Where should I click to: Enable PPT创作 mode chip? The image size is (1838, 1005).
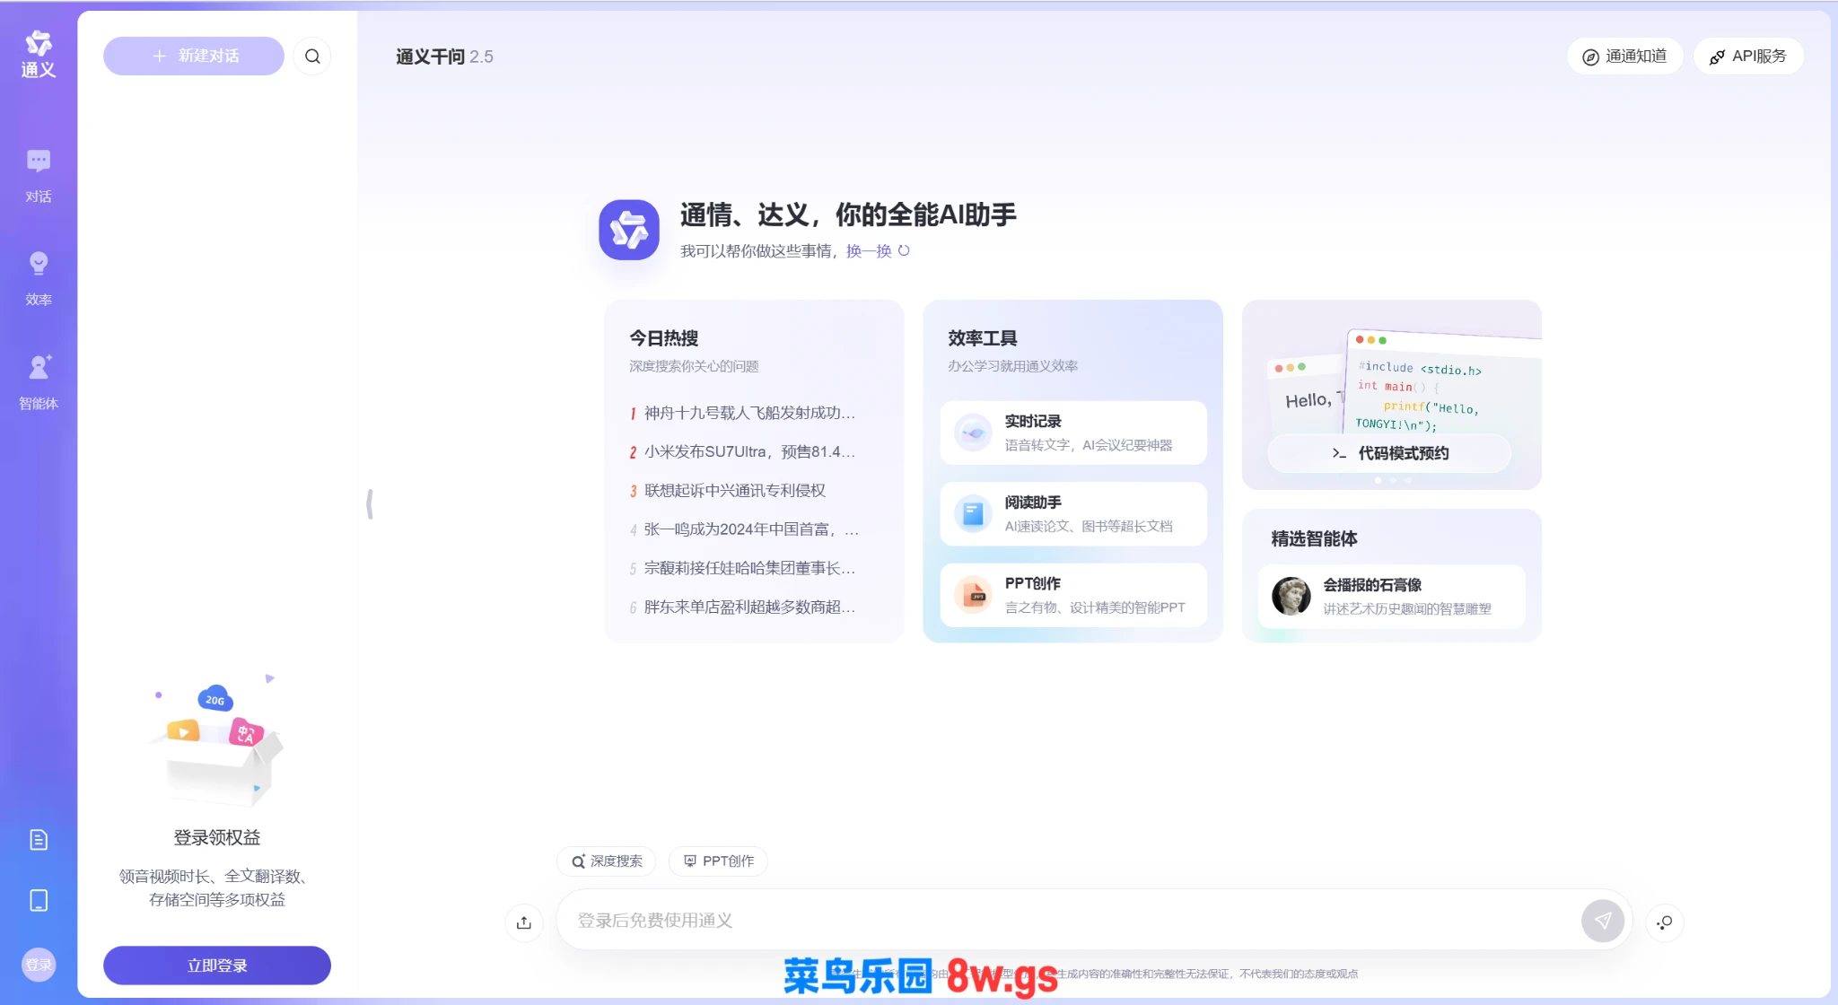click(x=719, y=861)
